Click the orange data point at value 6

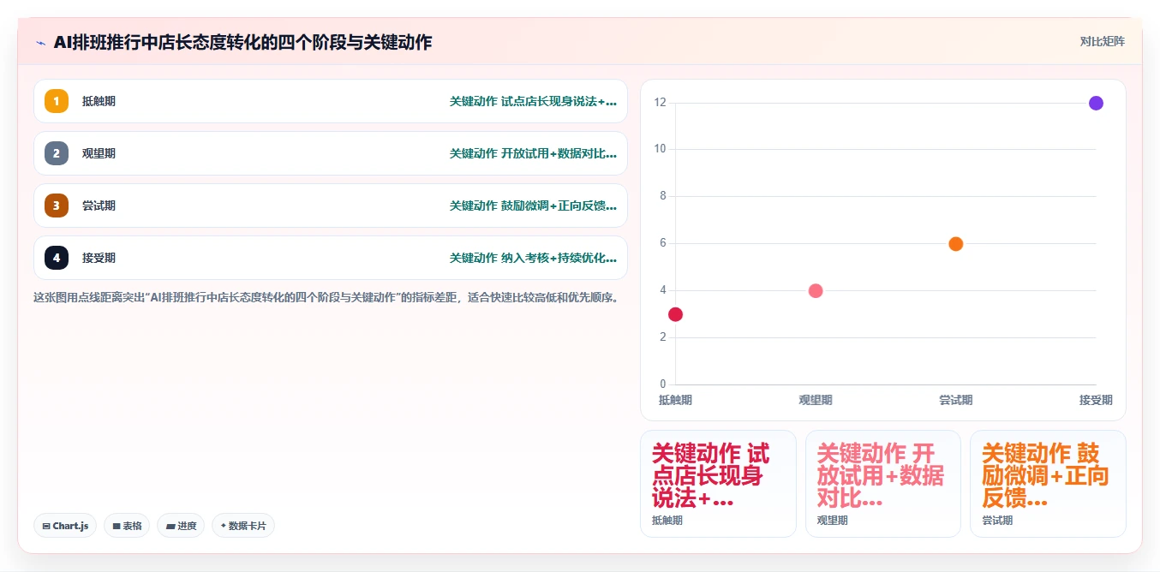(956, 244)
